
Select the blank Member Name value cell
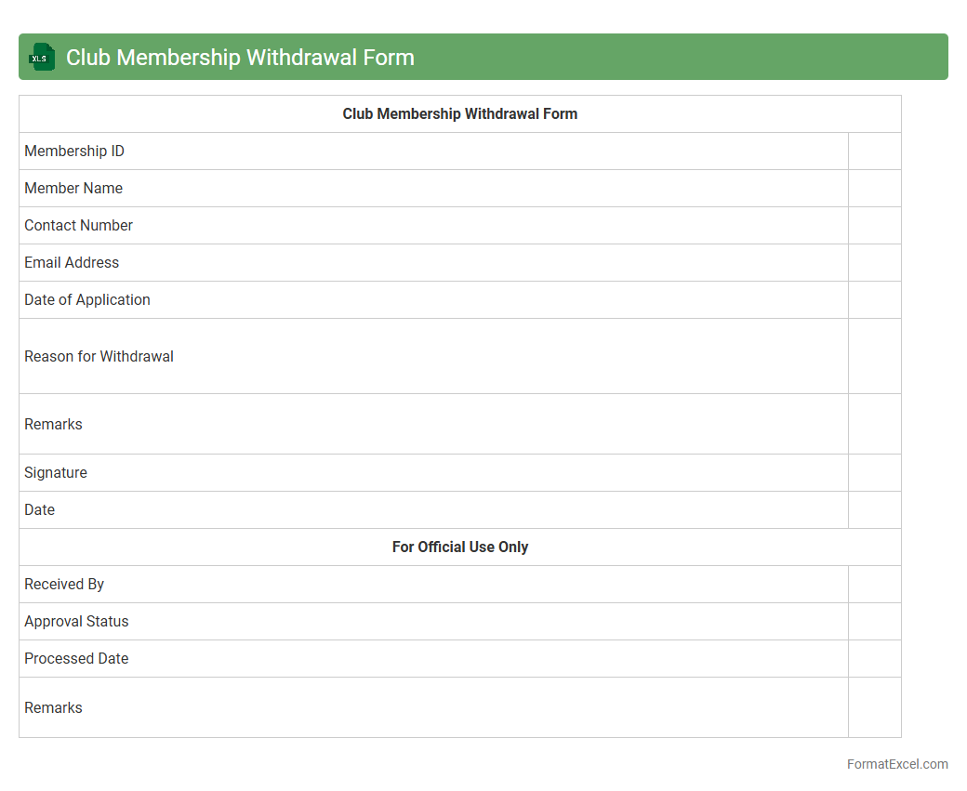[x=874, y=189]
